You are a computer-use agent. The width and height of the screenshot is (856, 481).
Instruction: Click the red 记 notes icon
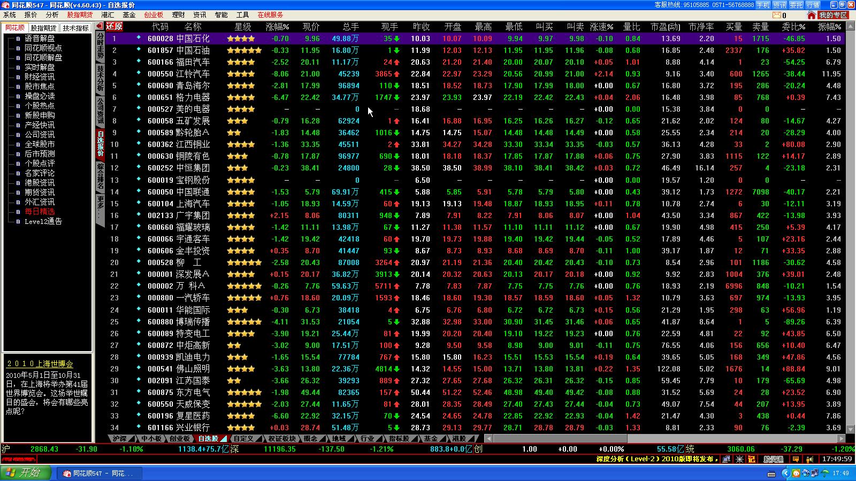point(752,459)
